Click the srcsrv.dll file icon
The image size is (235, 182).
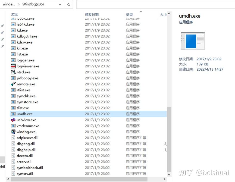coord(13,162)
